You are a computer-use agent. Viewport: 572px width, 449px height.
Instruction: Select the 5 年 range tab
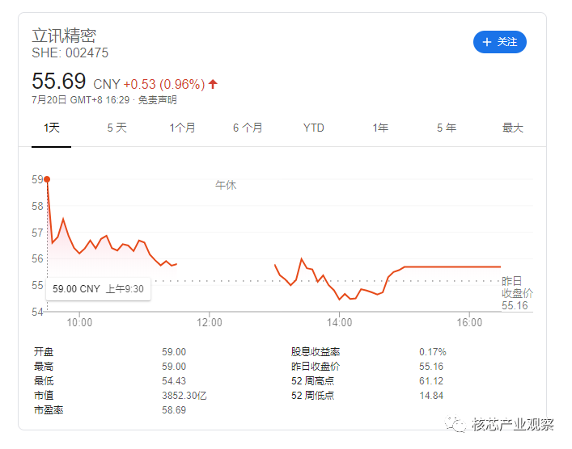pyautogui.click(x=447, y=128)
